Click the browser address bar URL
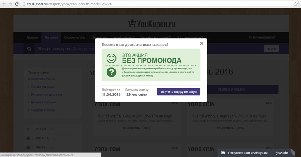 (69, 4)
